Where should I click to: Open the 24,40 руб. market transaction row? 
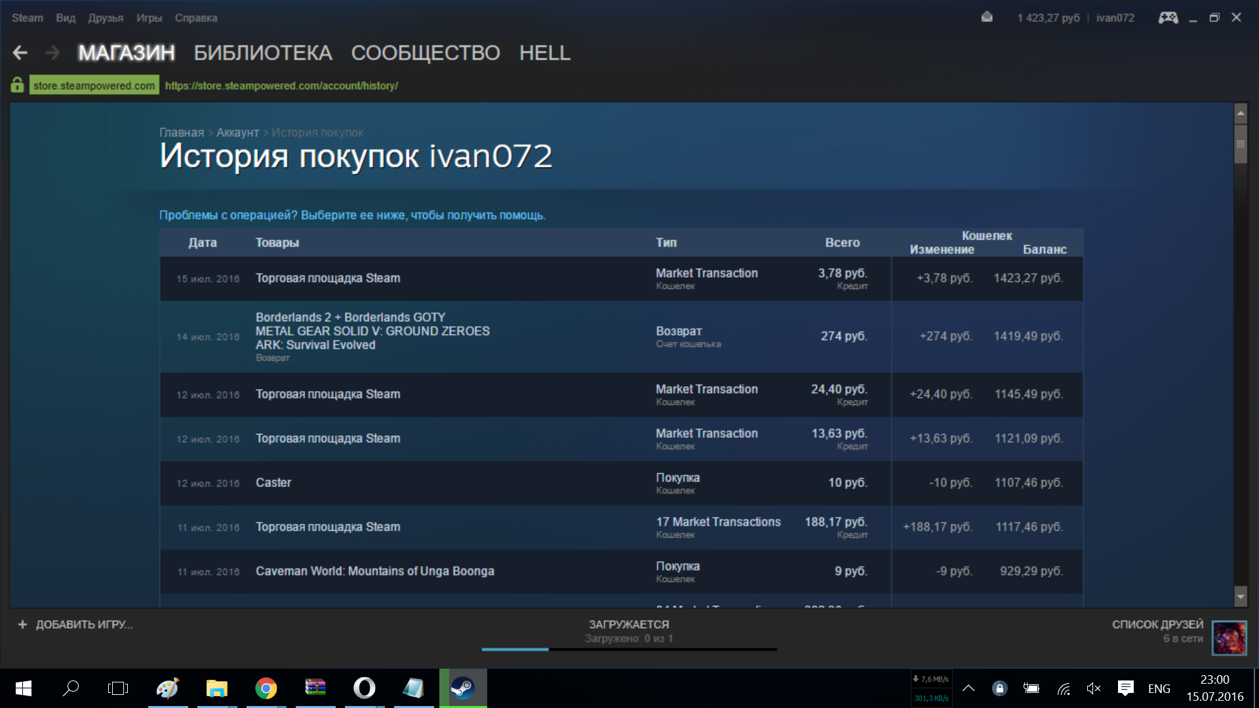[621, 395]
